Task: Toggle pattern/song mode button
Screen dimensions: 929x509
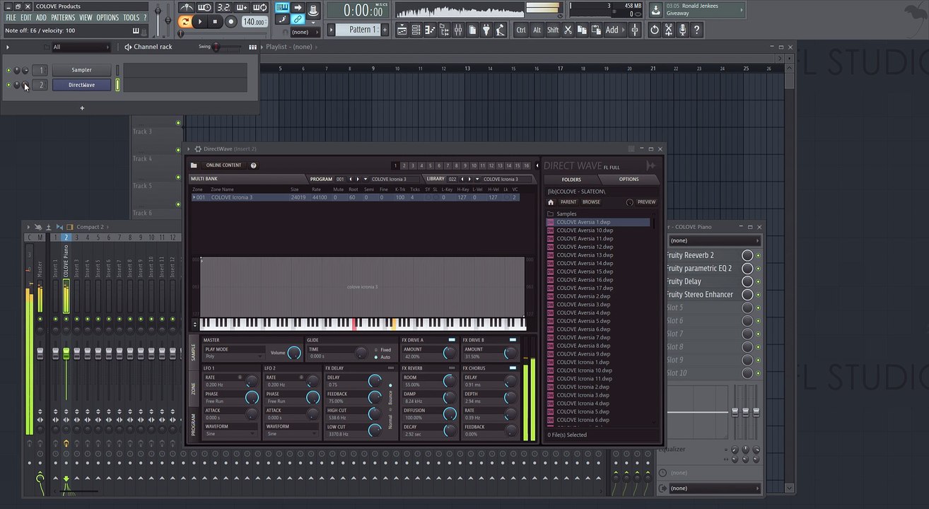Action: (185, 22)
